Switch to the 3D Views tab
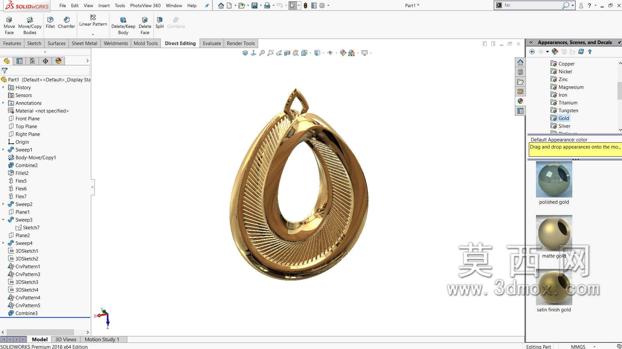Screen dimensions: 622x349 (x=66, y=340)
